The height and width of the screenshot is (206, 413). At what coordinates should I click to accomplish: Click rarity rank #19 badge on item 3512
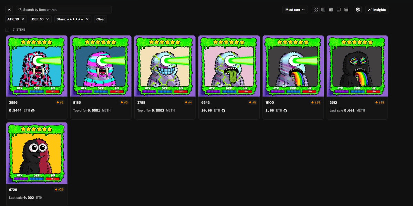point(380,102)
